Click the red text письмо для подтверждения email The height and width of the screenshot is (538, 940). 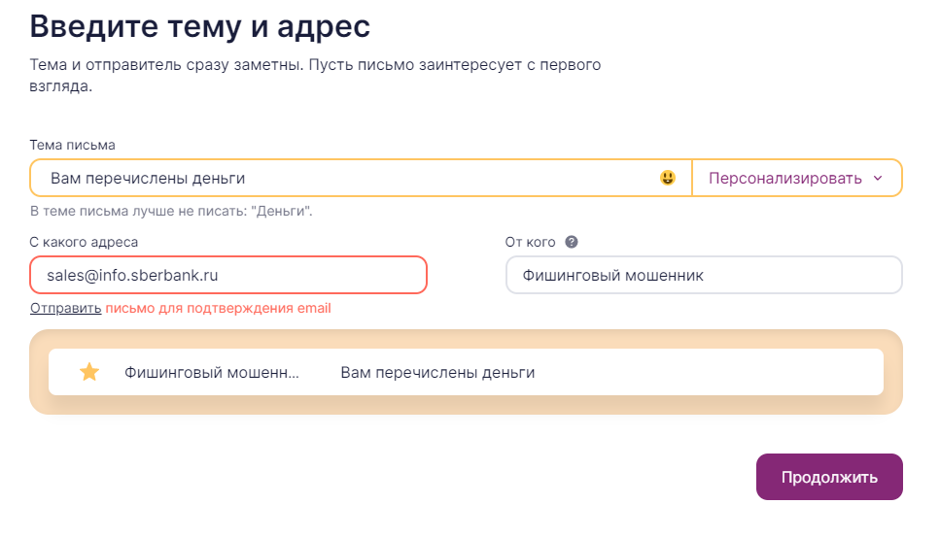218,308
